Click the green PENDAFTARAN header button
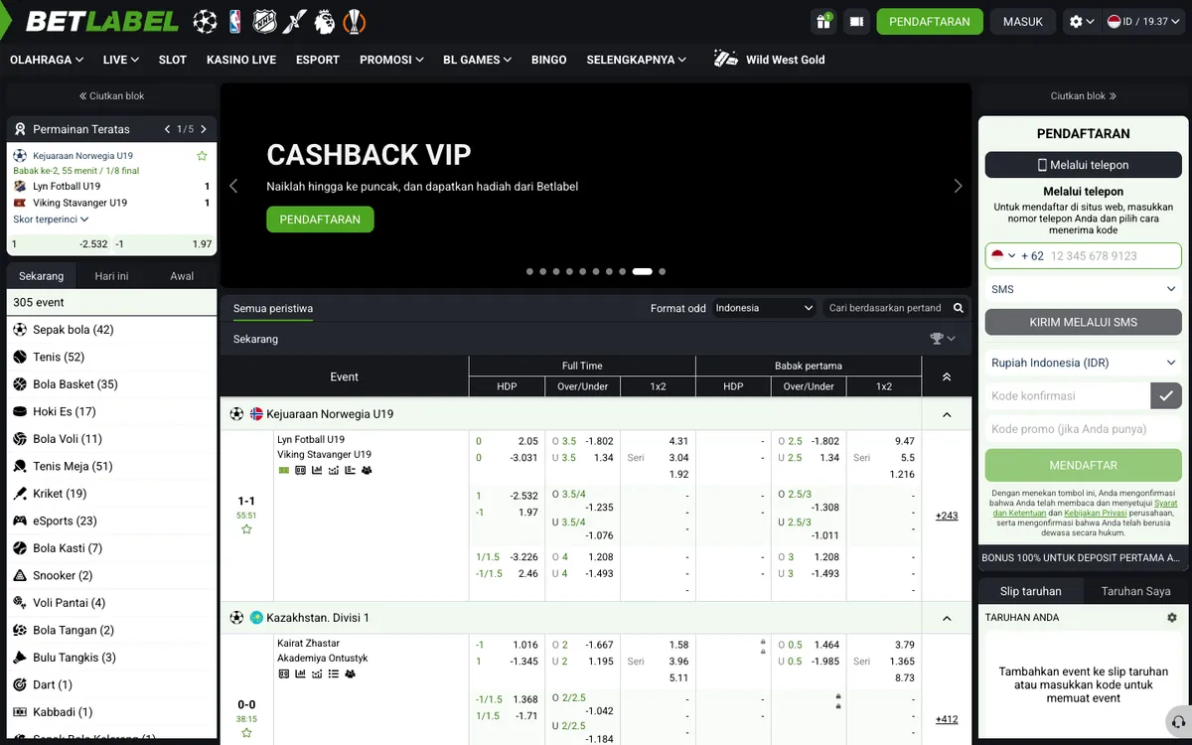1192x745 pixels. pos(930,21)
